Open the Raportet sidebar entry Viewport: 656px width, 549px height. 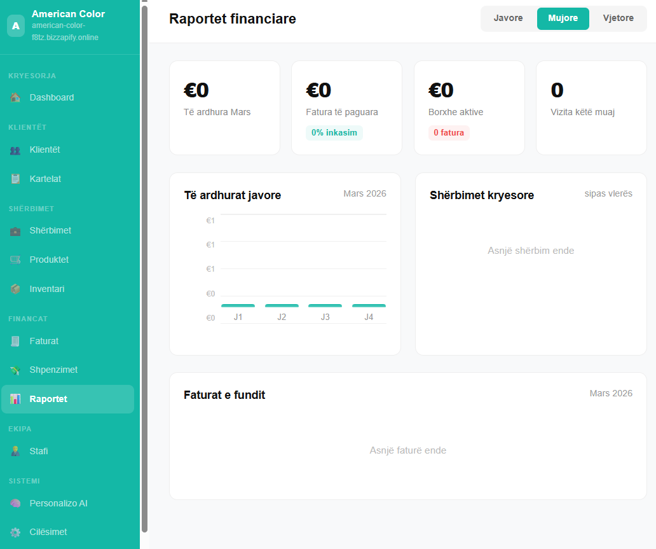(x=48, y=399)
